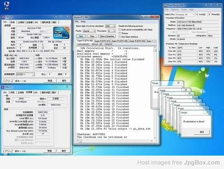
Task: Click the tab scroll right arrow in Hyper PI
Action: coord(155,41)
